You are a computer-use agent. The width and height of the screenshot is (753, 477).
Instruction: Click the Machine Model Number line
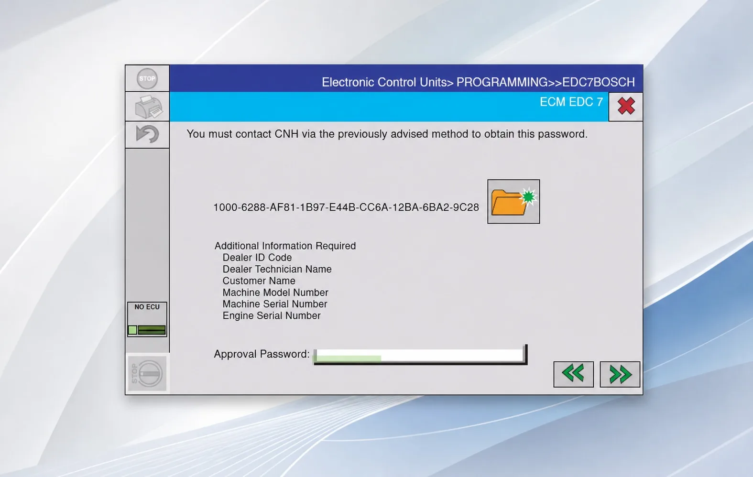275,293
